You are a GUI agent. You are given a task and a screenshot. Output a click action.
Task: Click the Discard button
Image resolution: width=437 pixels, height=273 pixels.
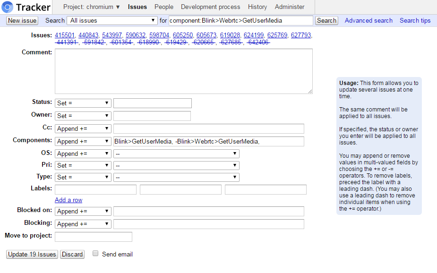point(72,254)
